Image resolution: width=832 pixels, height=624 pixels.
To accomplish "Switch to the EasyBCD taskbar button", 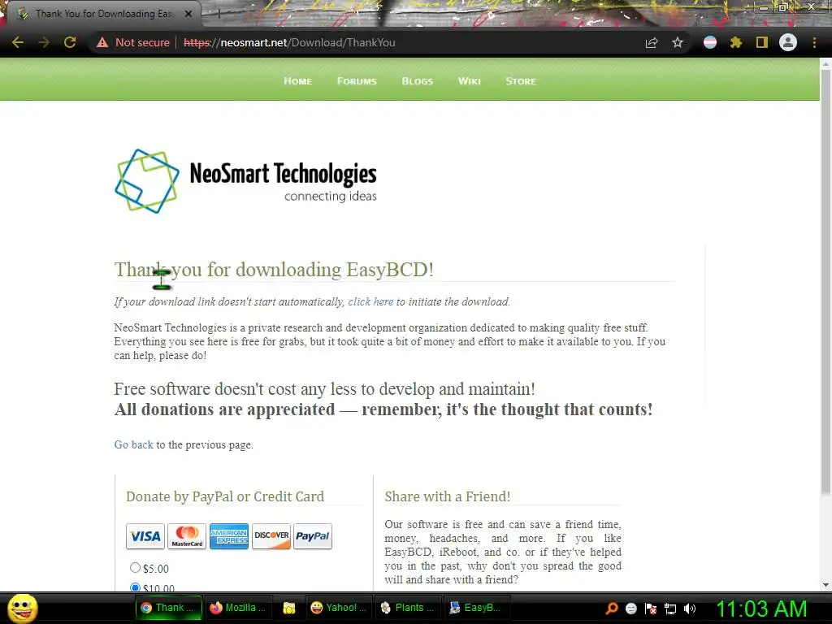I will click(x=476, y=608).
